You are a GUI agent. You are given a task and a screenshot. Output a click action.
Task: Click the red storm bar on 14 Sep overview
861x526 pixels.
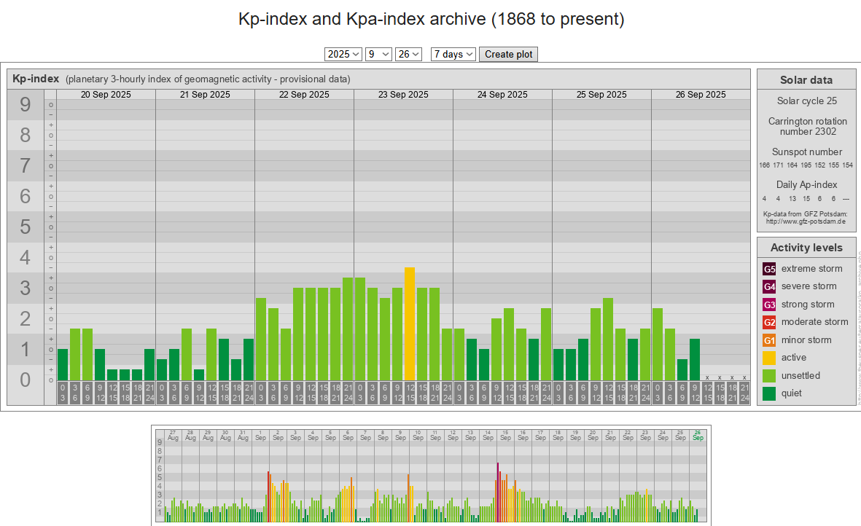pyautogui.click(x=498, y=492)
